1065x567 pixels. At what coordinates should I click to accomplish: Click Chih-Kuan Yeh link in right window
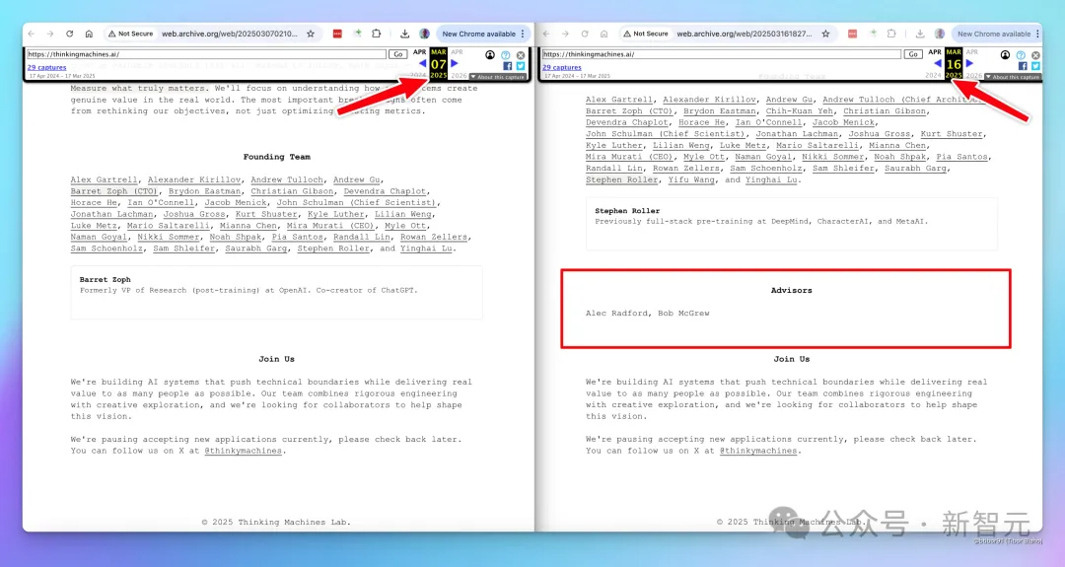coord(800,111)
